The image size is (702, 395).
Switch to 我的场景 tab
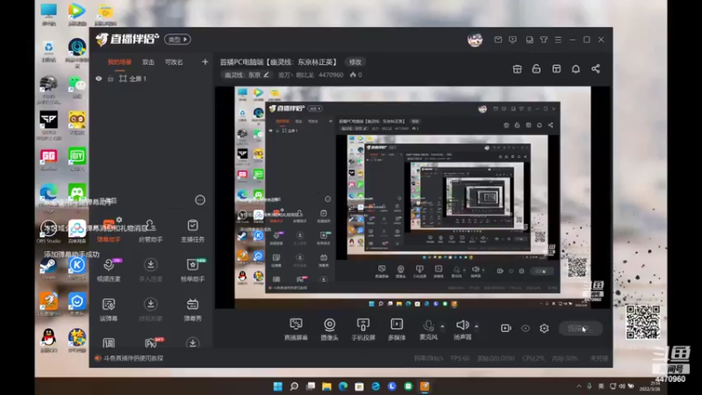click(119, 62)
